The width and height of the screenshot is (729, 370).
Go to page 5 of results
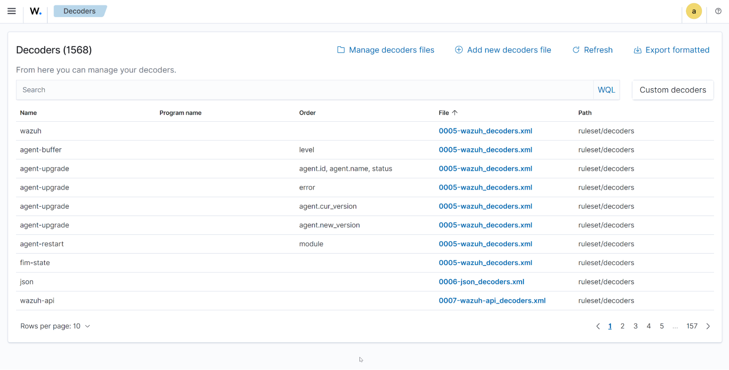click(662, 326)
